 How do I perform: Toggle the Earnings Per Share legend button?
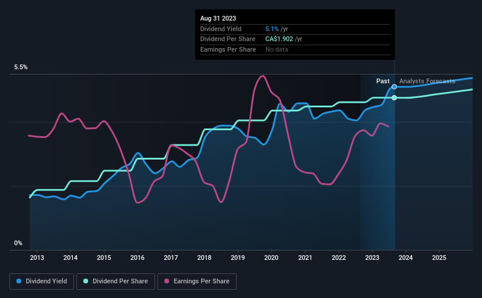197,282
